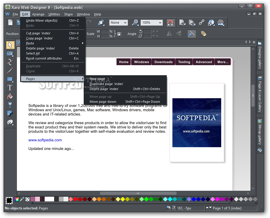Expand the Pages submenu

coord(53,79)
